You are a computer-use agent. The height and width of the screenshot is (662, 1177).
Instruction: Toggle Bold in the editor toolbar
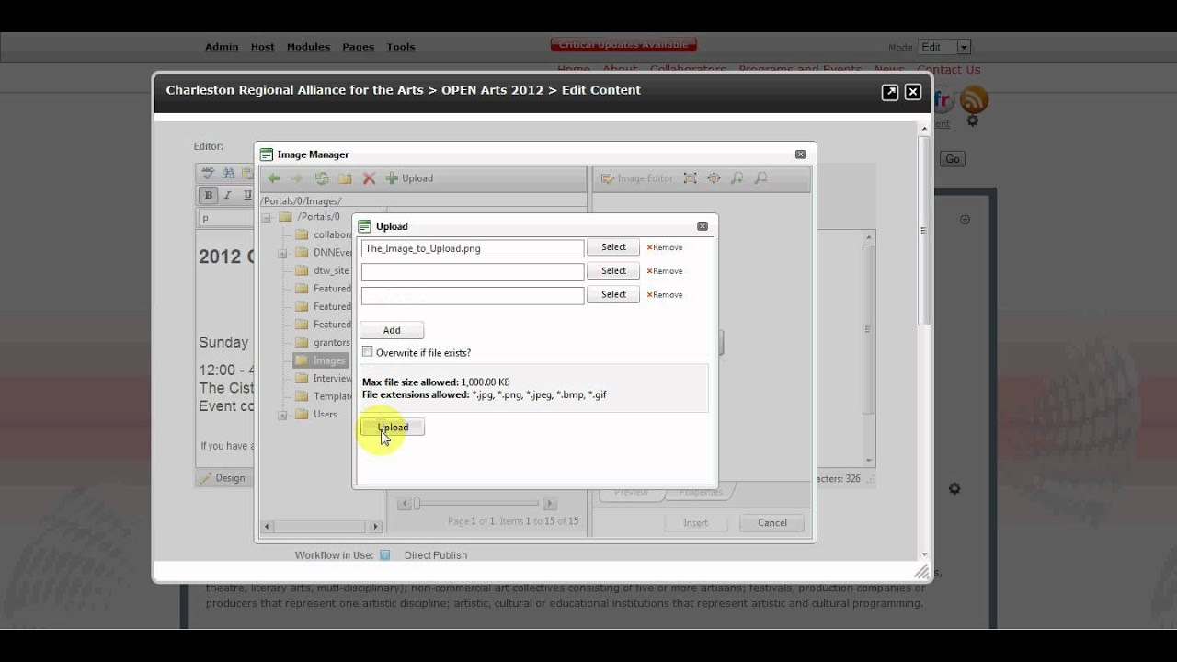[x=209, y=195]
